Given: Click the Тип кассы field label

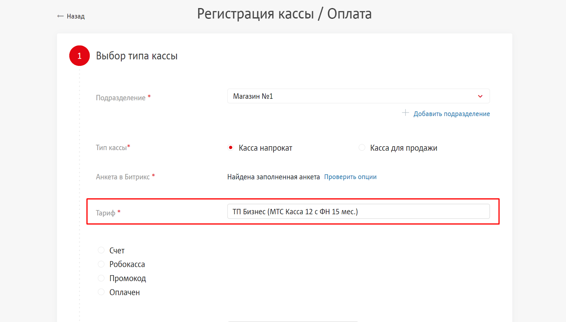Looking at the screenshot, I should coord(111,148).
